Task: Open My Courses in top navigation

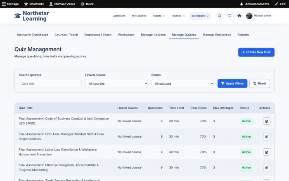Action: [x=139, y=16]
